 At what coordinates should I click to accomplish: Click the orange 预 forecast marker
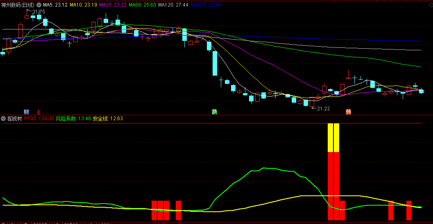tap(349, 112)
